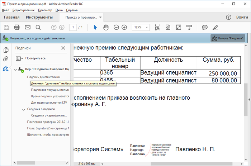Viewport: 251px width, 166px height.
Task: Click the Zoom in plus icon
Action: pyautogui.click(x=124, y=27)
